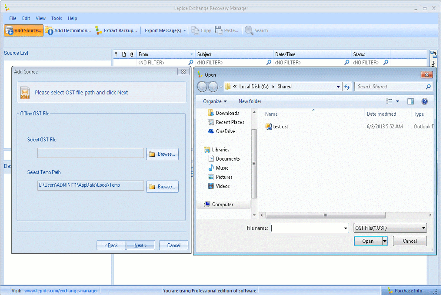The width and height of the screenshot is (443, 295).
Task: Cancel the Add Source dialog
Action: pos(174,245)
